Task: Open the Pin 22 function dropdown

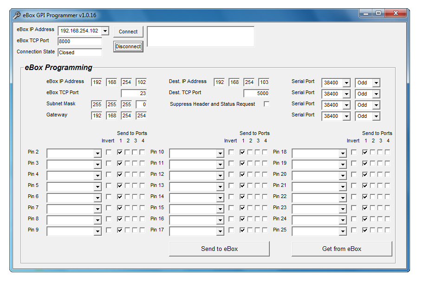Action: pos(343,198)
